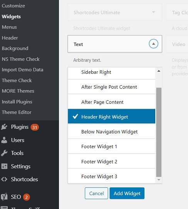
Task: Click the Shortcodes angle brackets icon
Action: click(4, 179)
